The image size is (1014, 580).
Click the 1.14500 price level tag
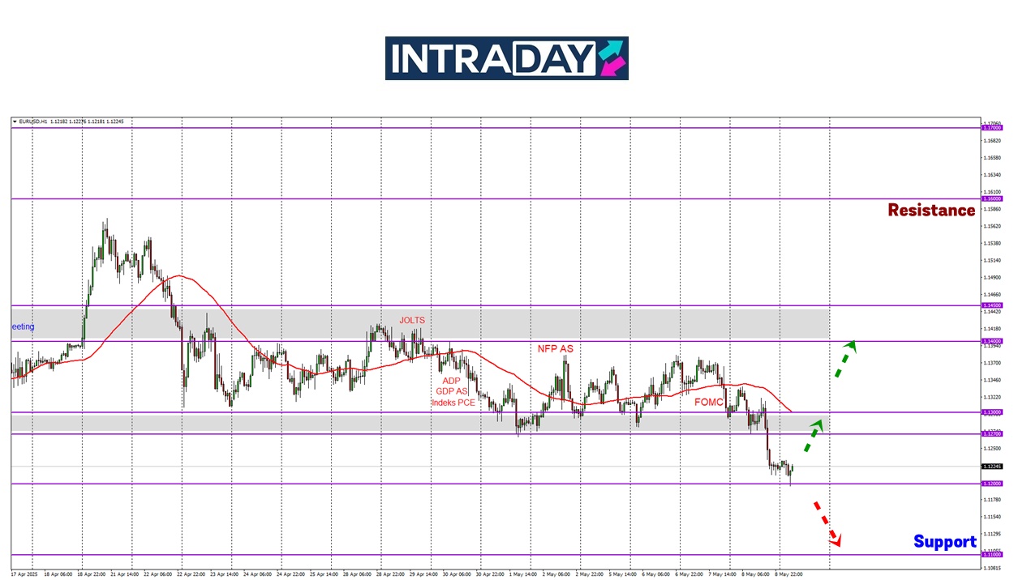(x=992, y=305)
